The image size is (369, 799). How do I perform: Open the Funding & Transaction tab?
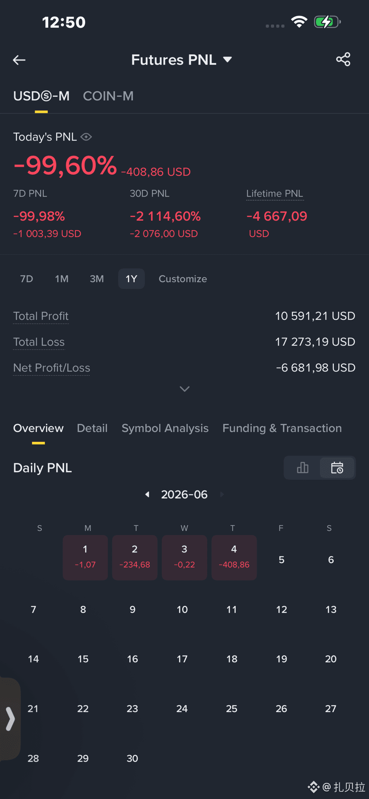(282, 428)
